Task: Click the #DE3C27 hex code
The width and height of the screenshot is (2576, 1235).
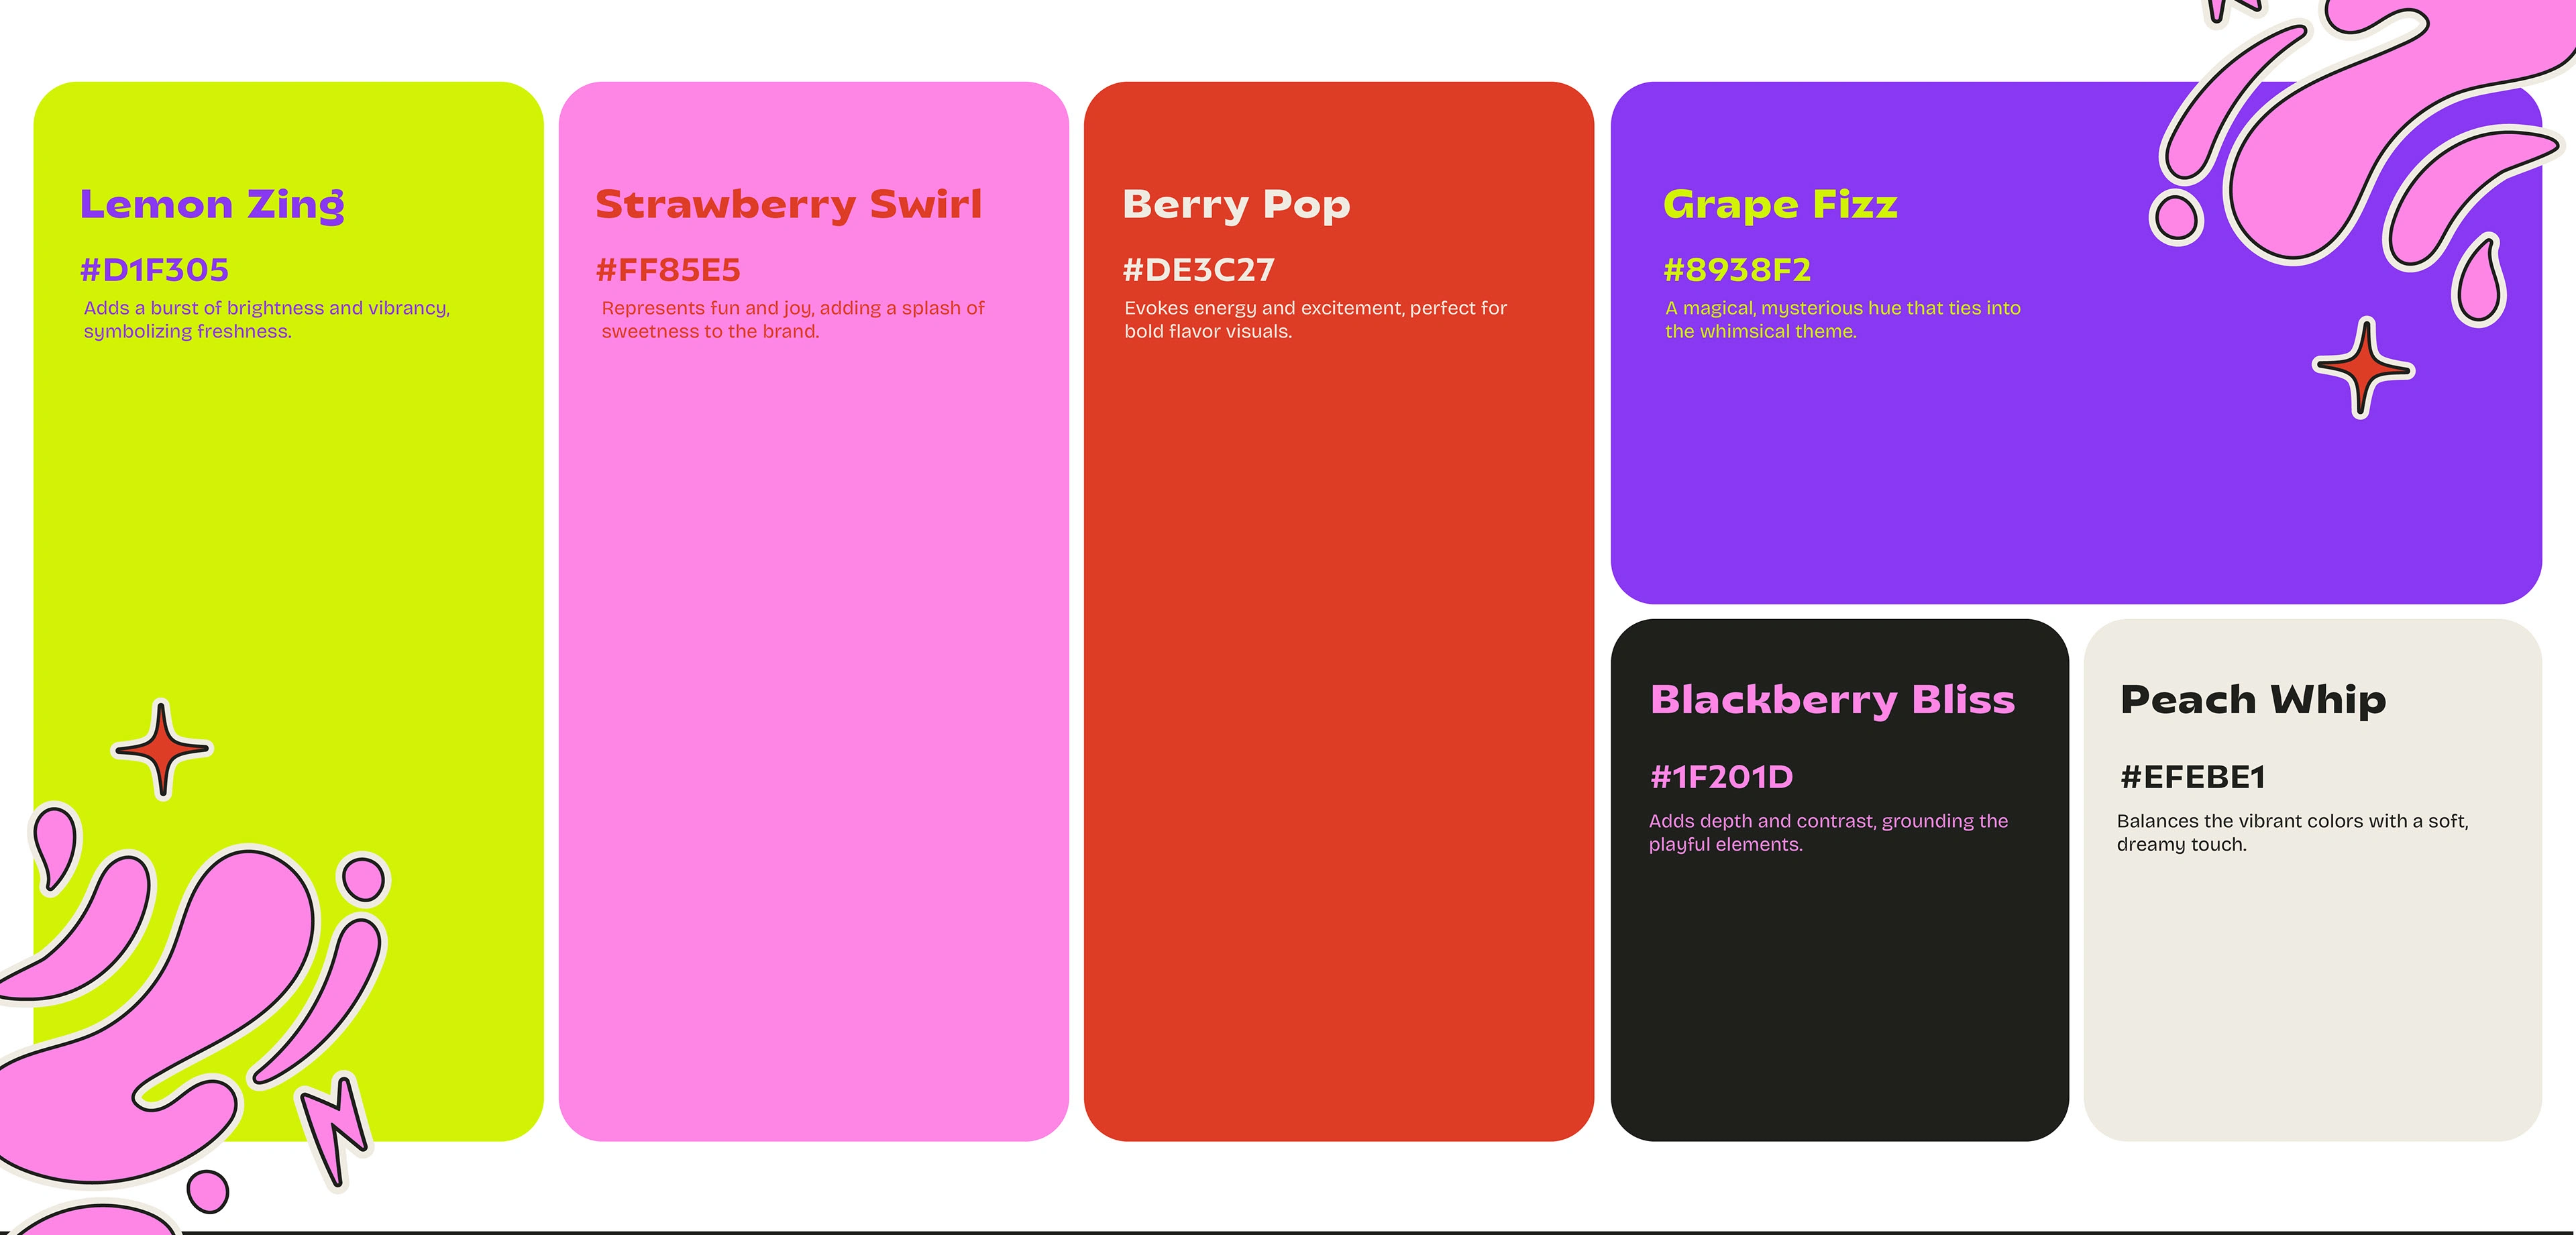Action: (x=1198, y=270)
